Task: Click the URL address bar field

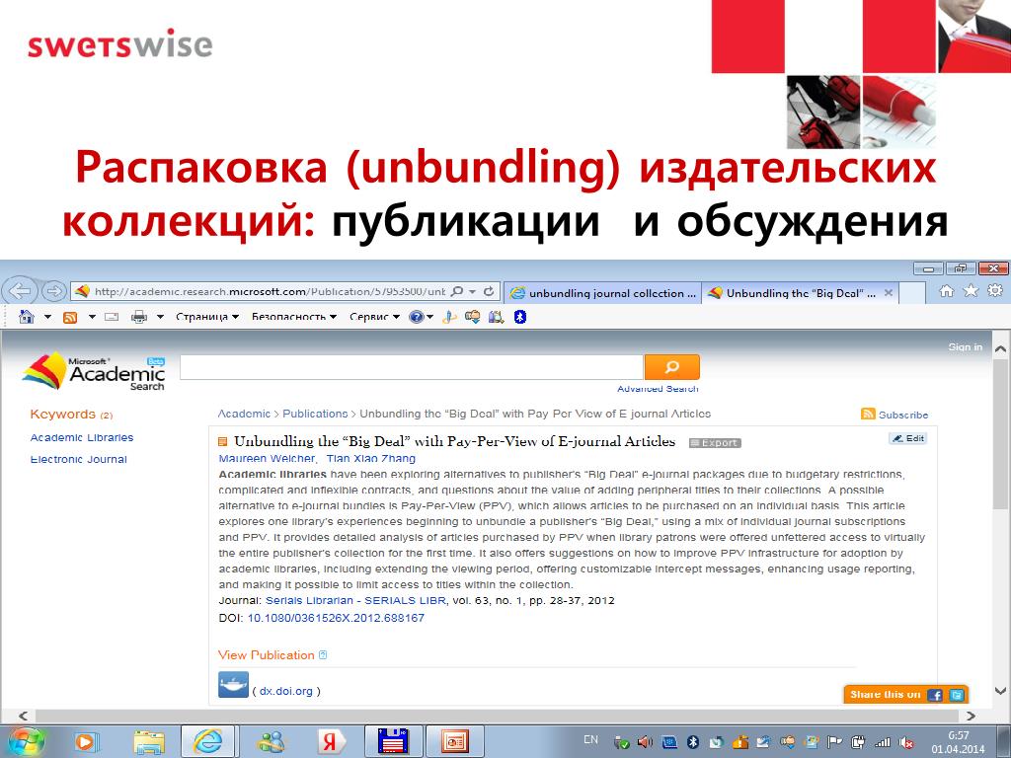Action: [270, 292]
